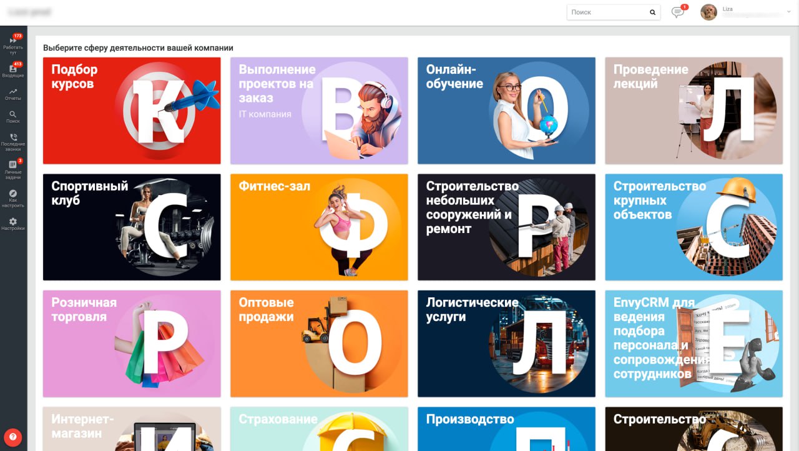Select the 'Онлайн-обучение' card
This screenshot has height=451, width=799.
[506, 111]
